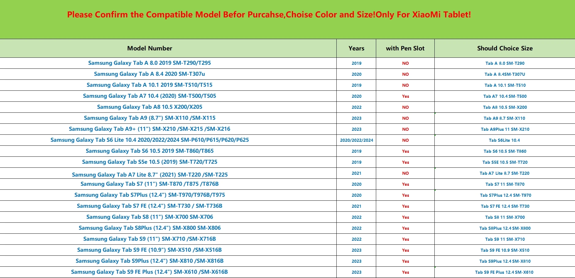The height and width of the screenshot is (278, 575).
Task: Click the Years column header
Action: [x=356, y=48]
